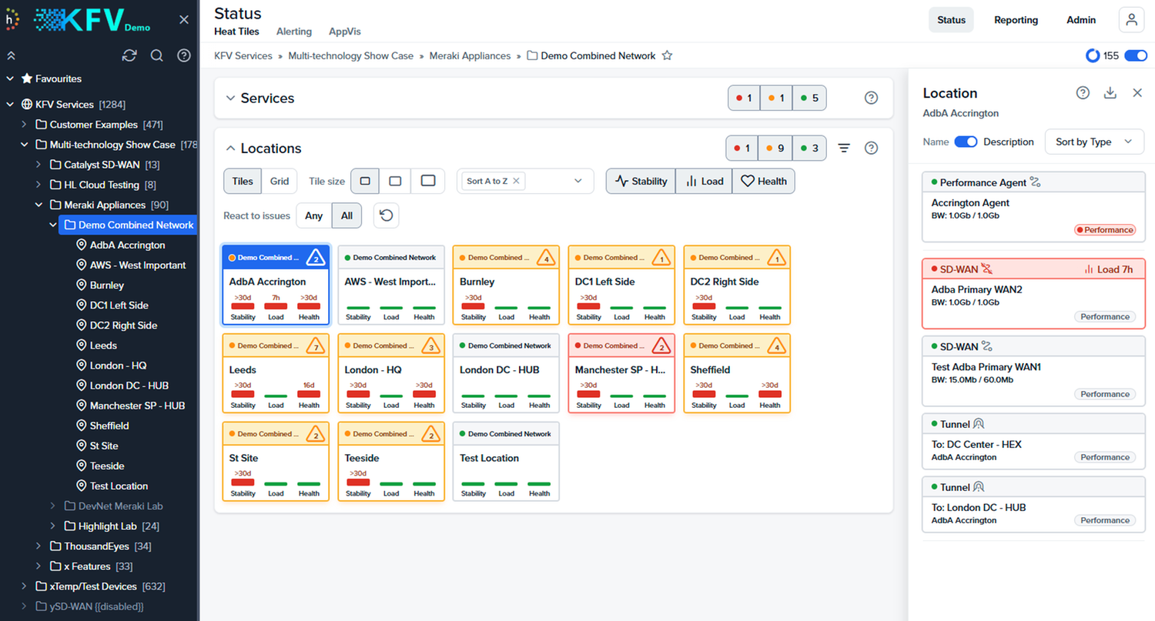1155x621 pixels.
Task: Toggle the Stability heat metric
Action: coord(641,181)
